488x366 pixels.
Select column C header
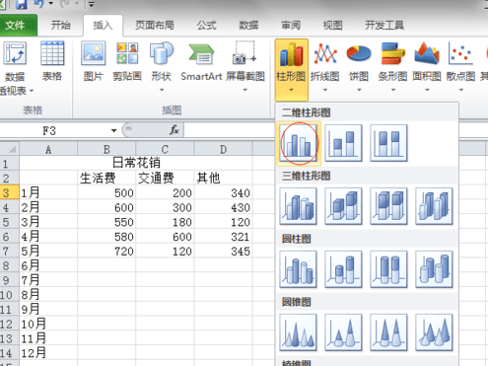point(165,149)
